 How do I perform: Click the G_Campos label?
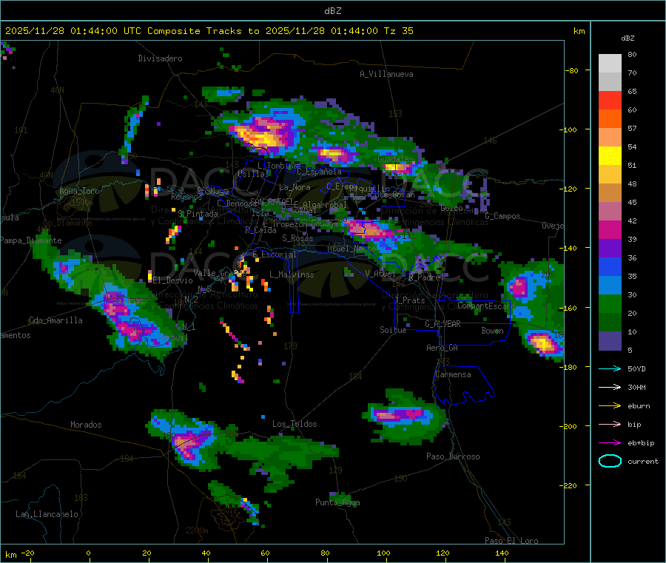502,216
